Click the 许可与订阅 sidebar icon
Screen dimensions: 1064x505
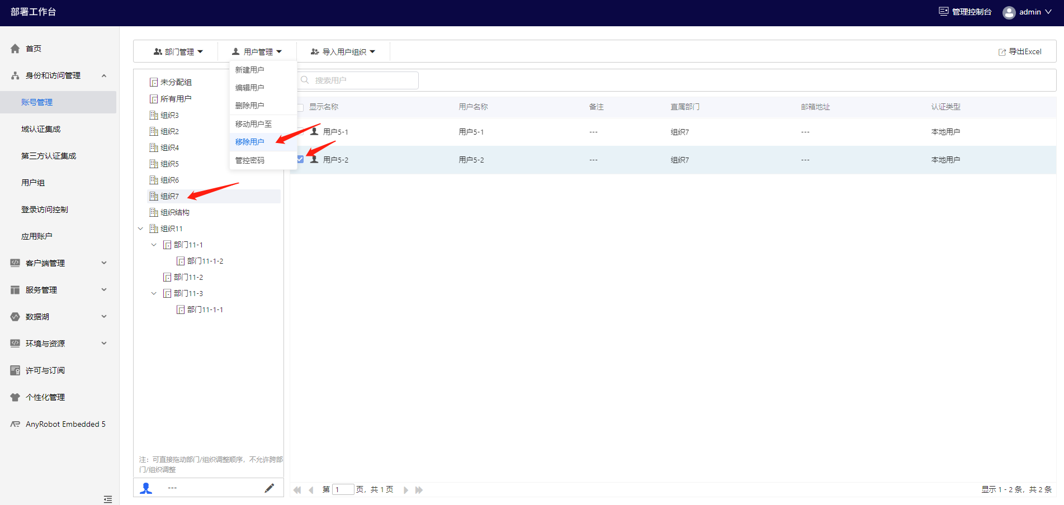pos(15,370)
